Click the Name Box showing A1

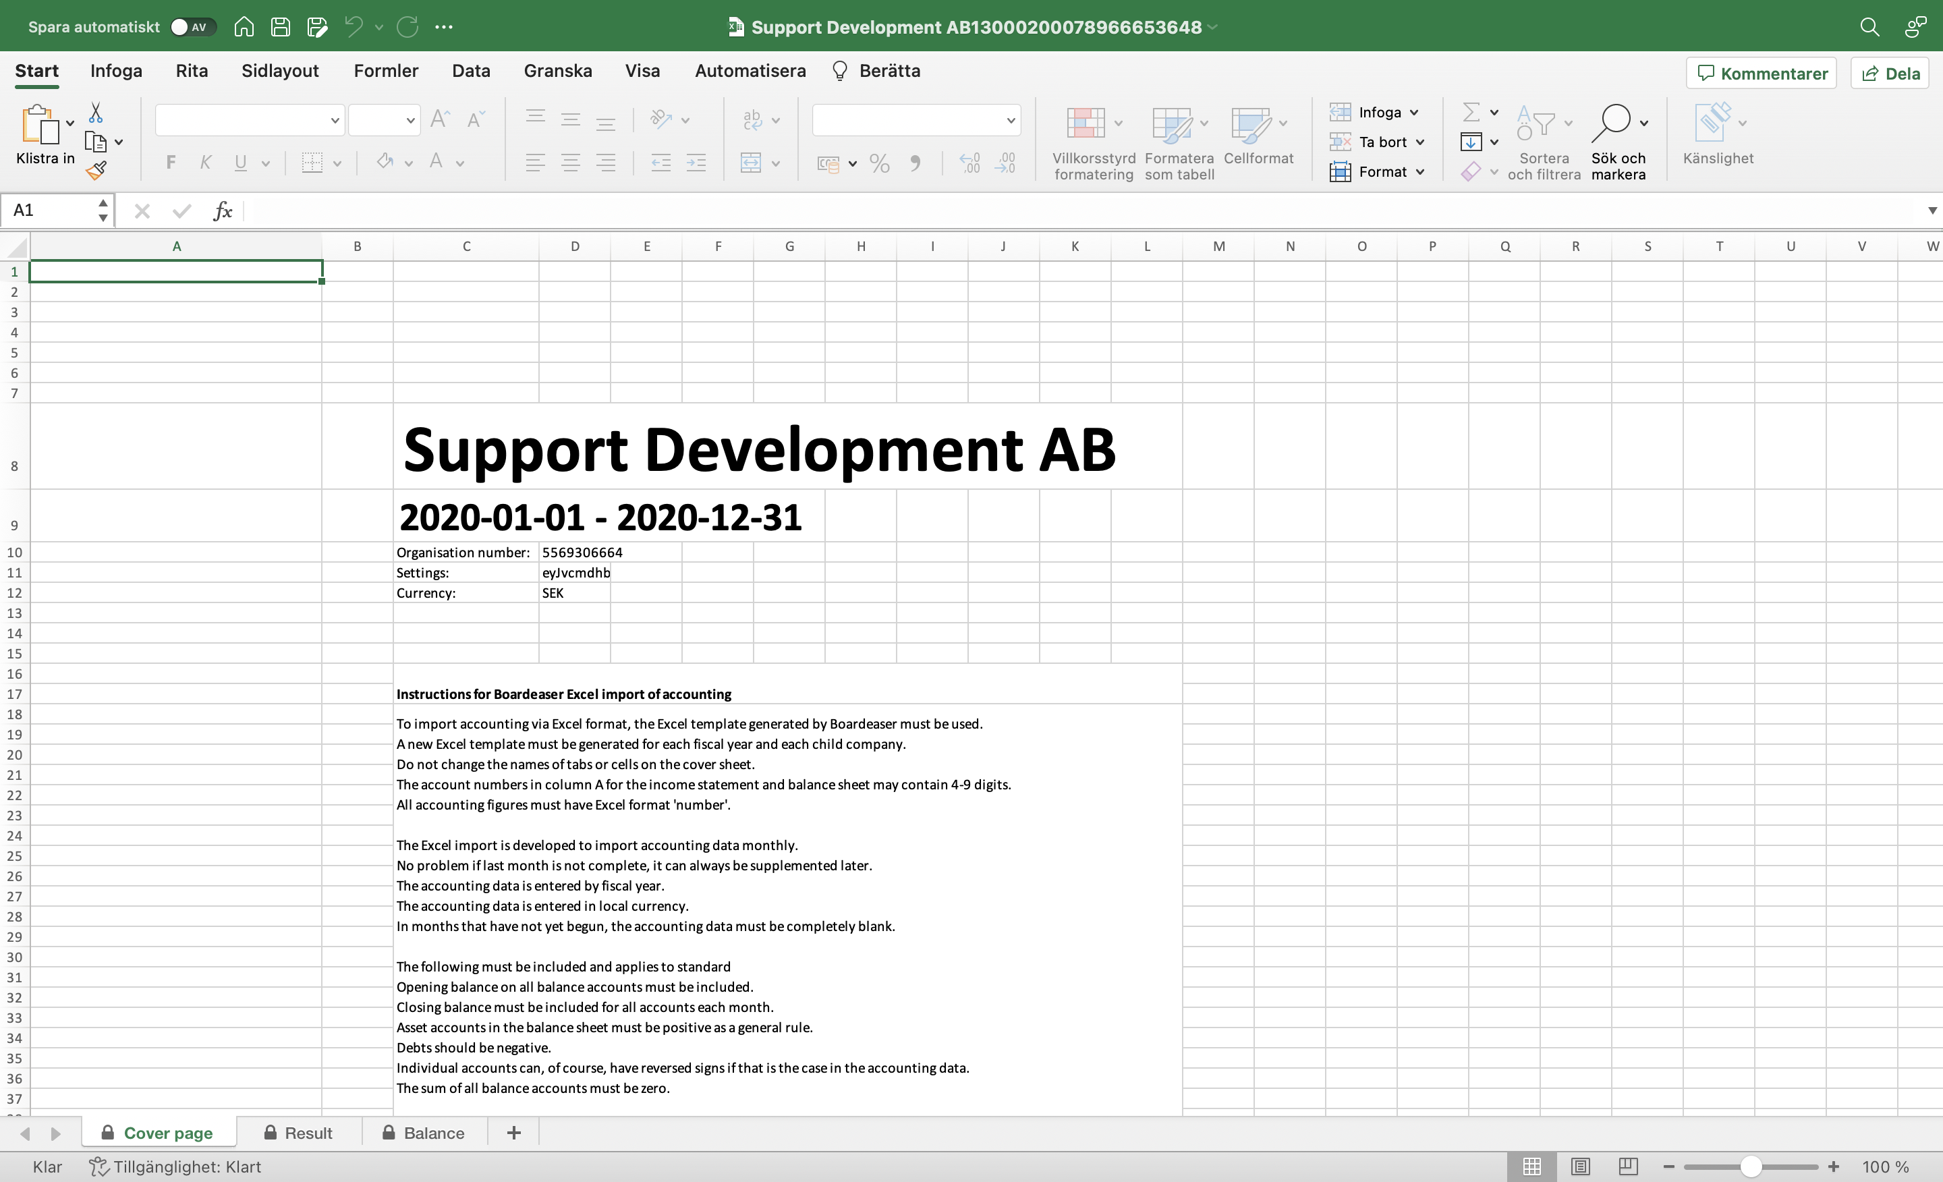pyautogui.click(x=57, y=210)
